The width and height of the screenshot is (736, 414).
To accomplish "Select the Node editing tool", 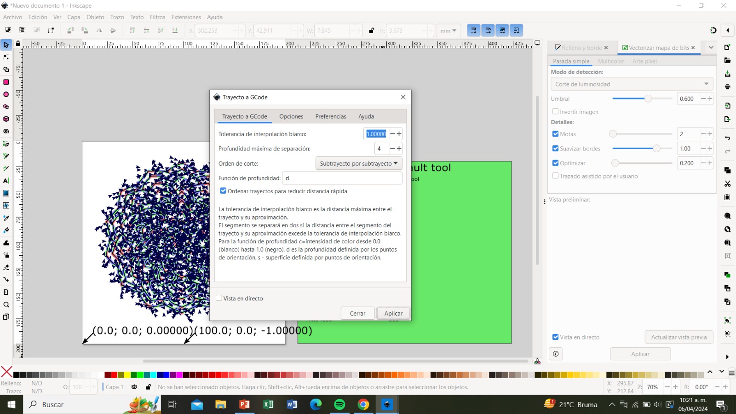I will tap(6, 57).
